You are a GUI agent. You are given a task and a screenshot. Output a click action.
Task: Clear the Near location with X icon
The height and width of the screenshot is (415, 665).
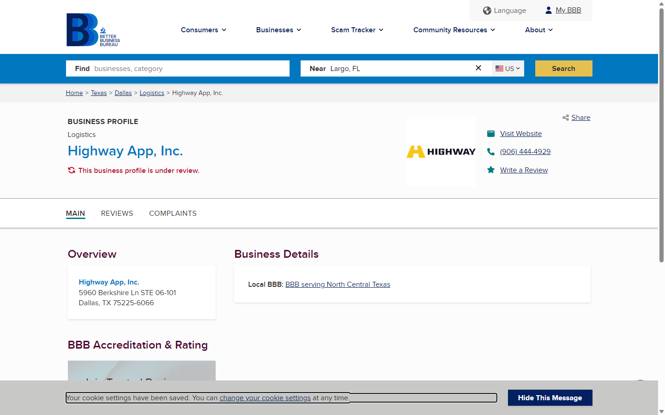tap(478, 68)
